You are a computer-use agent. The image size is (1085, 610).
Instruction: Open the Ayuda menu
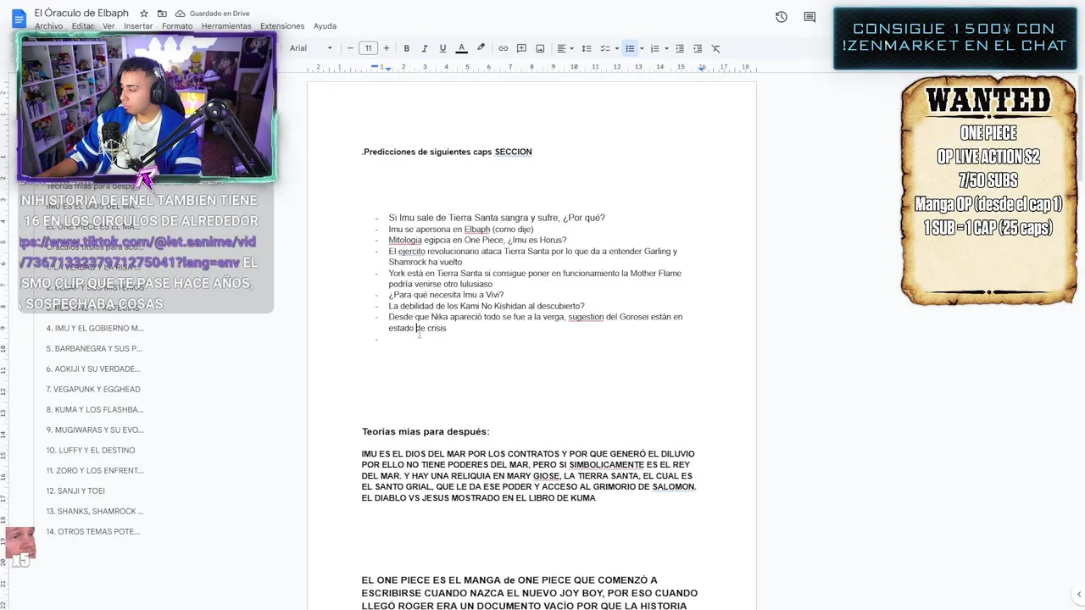click(x=325, y=26)
